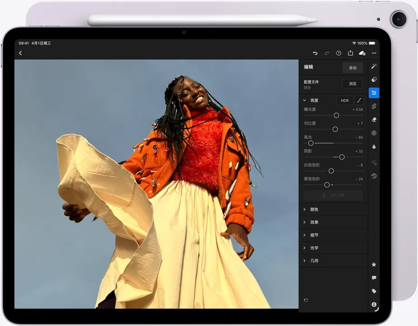Tap the 自动 (Auto) adjust button

tap(353, 68)
